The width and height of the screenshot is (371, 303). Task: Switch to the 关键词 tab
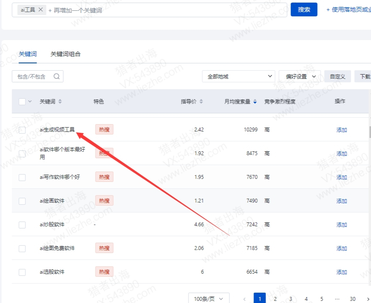28,54
